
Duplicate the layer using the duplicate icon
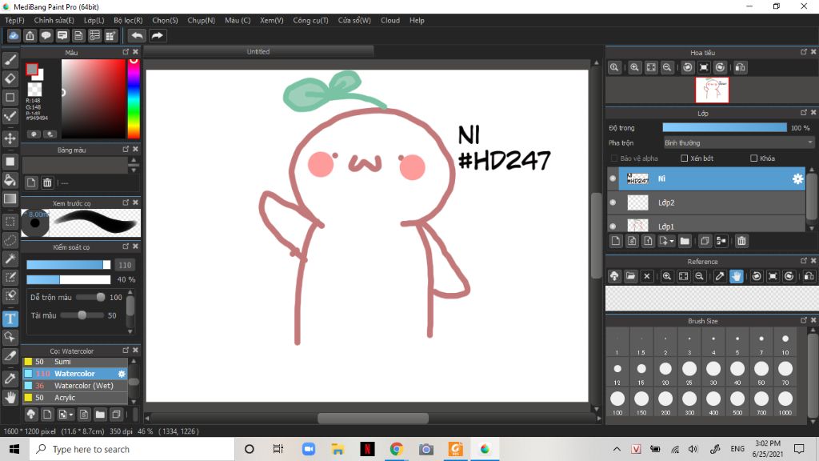(x=705, y=241)
